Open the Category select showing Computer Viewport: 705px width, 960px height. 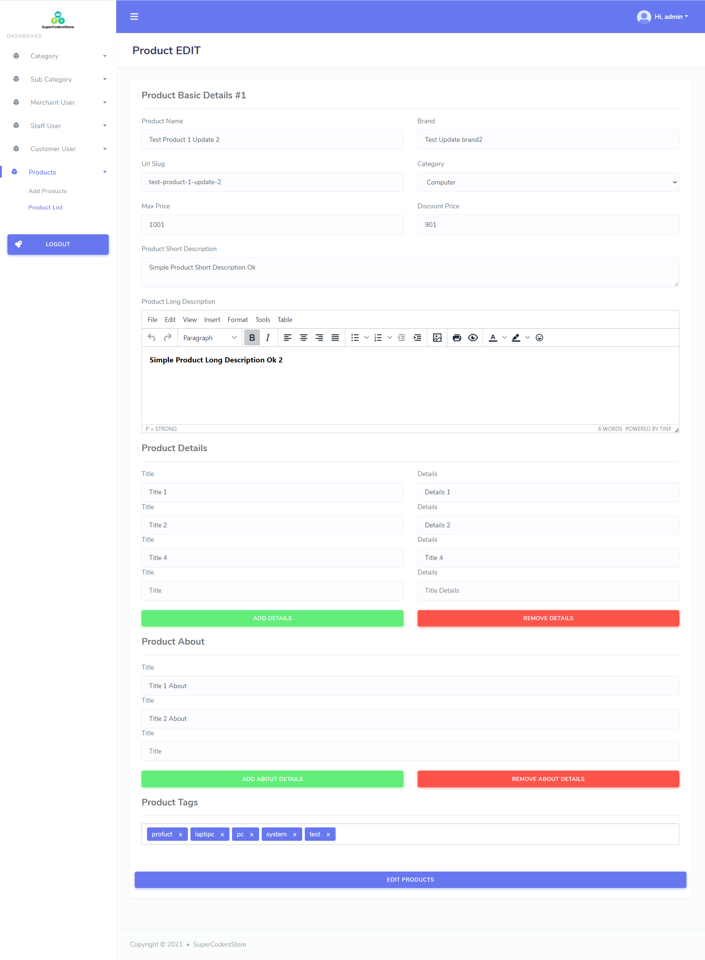(x=548, y=182)
